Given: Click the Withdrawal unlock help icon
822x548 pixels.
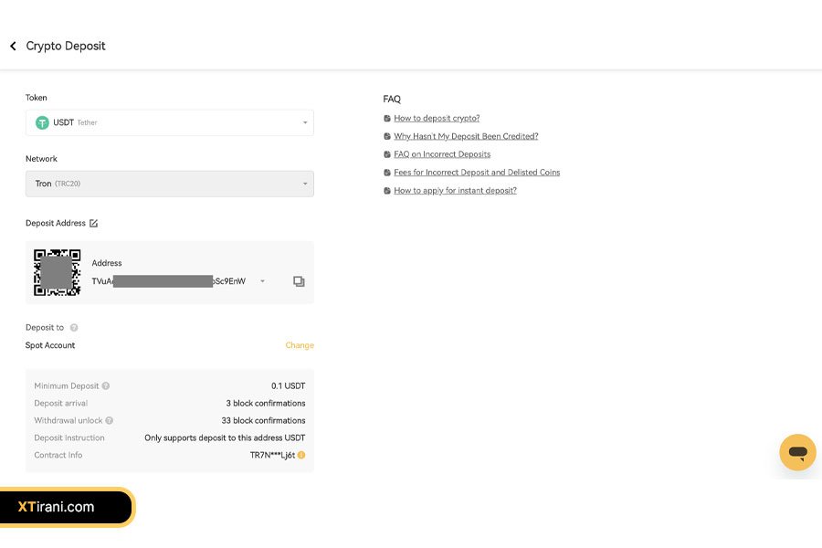Looking at the screenshot, I should pos(110,421).
